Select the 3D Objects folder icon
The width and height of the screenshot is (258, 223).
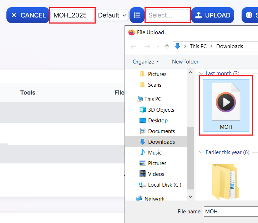click(x=143, y=110)
